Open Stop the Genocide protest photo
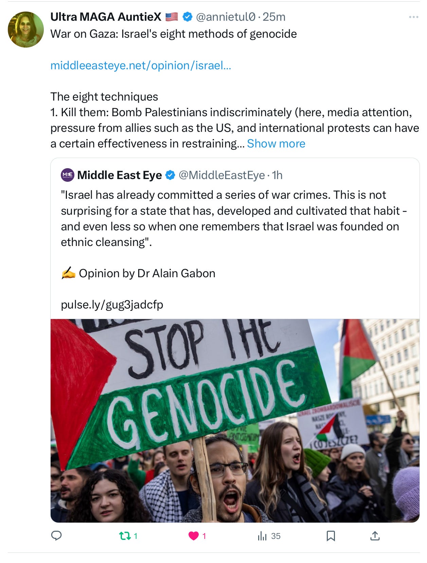The width and height of the screenshot is (427, 563). [235, 420]
